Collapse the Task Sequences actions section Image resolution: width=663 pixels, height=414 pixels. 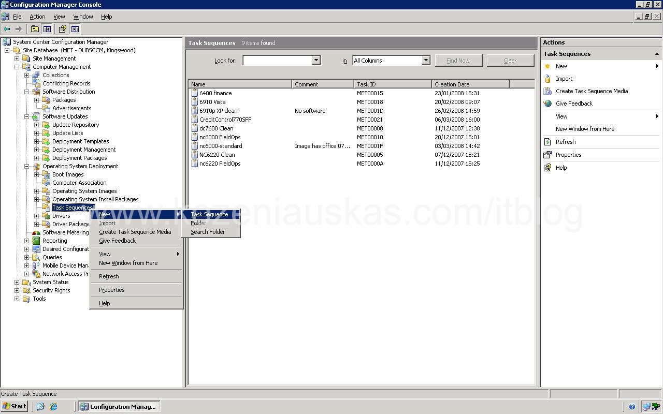tap(657, 54)
